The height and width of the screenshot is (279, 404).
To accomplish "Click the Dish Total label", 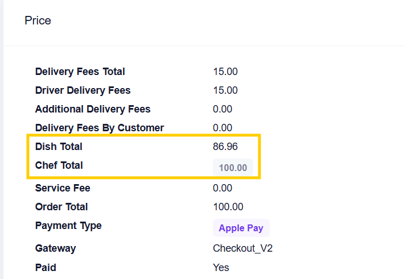I will pos(59,147).
